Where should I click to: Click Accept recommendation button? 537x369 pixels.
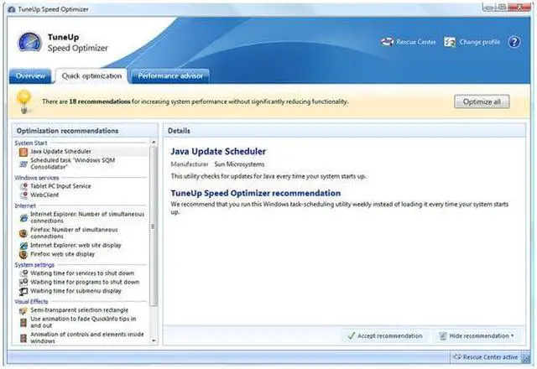[x=385, y=336]
